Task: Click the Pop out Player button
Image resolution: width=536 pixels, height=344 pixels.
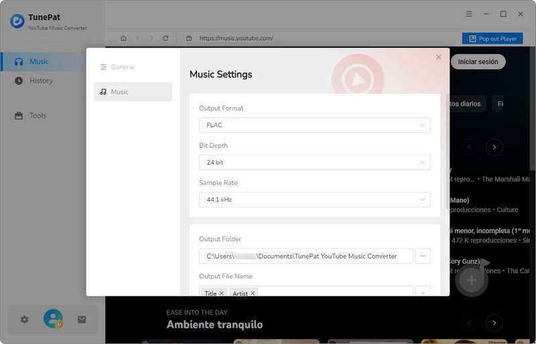Action: [x=492, y=39]
